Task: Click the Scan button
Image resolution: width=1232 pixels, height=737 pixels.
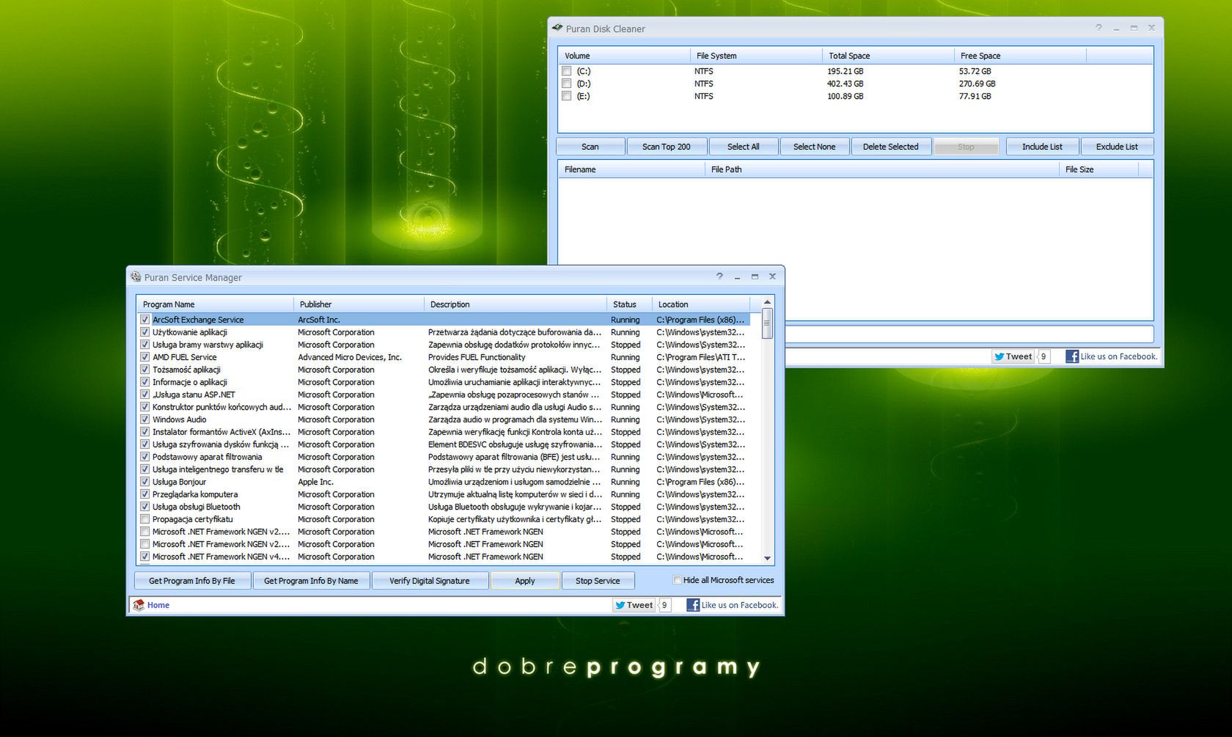Action: (590, 147)
